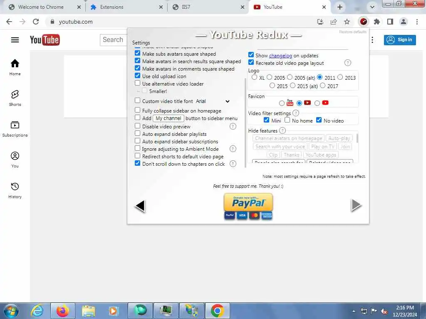Open YouTube settings three-dot icon
The image size is (426, 319).
pyautogui.click(x=372, y=40)
